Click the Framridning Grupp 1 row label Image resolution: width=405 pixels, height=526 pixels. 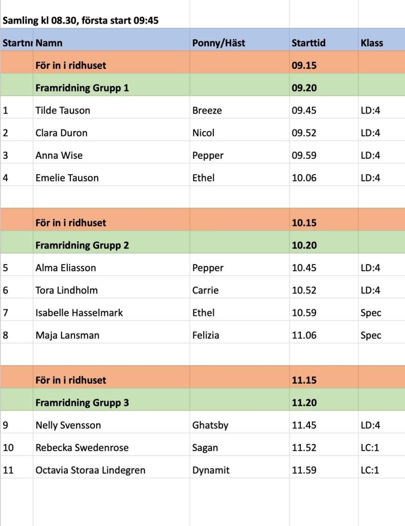coord(82,88)
